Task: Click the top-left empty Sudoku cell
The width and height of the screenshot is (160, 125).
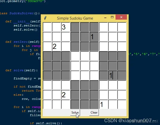Action: 47,27
